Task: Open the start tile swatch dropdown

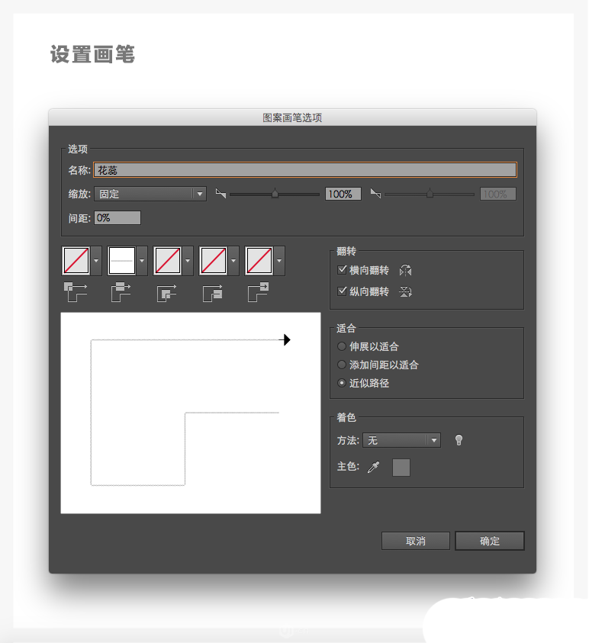Action: (233, 261)
